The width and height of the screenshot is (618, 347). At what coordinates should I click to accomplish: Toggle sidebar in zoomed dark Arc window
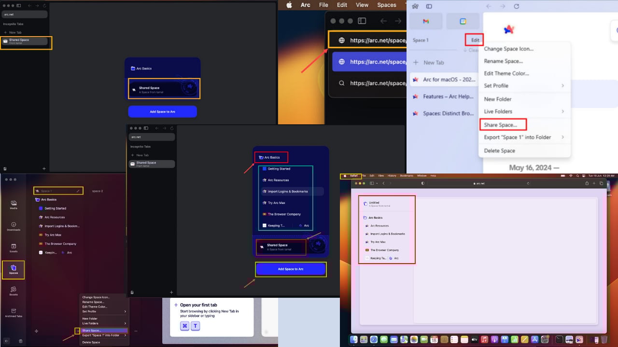click(x=362, y=21)
